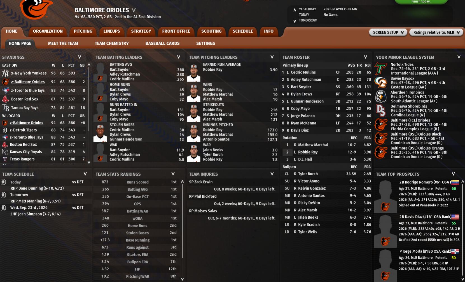Click the Detroit logo beside Wed. Sep. 23rd game

coord(4,208)
